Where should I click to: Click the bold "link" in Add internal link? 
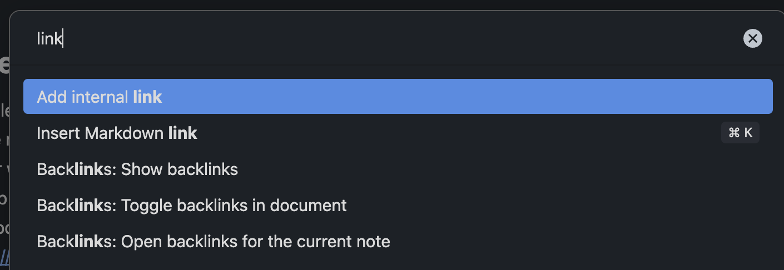click(x=147, y=97)
